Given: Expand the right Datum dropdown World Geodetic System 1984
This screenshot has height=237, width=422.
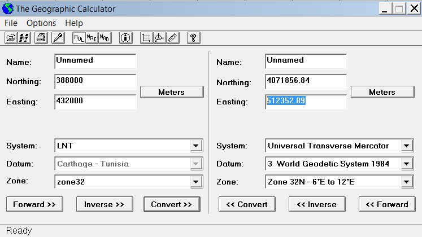Looking at the screenshot, I should [x=407, y=164].
